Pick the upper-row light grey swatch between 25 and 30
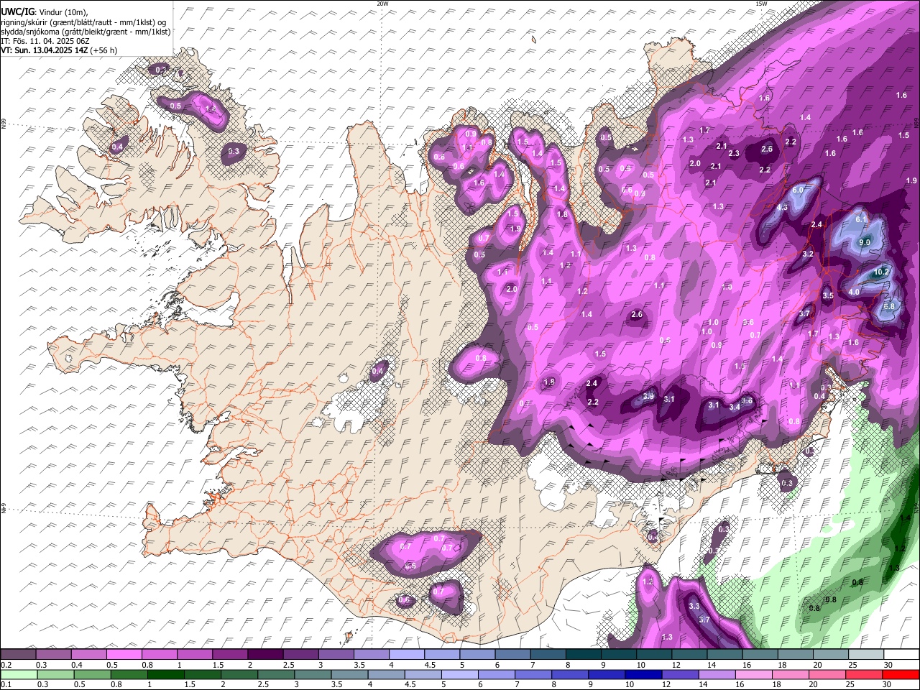 coord(865,655)
